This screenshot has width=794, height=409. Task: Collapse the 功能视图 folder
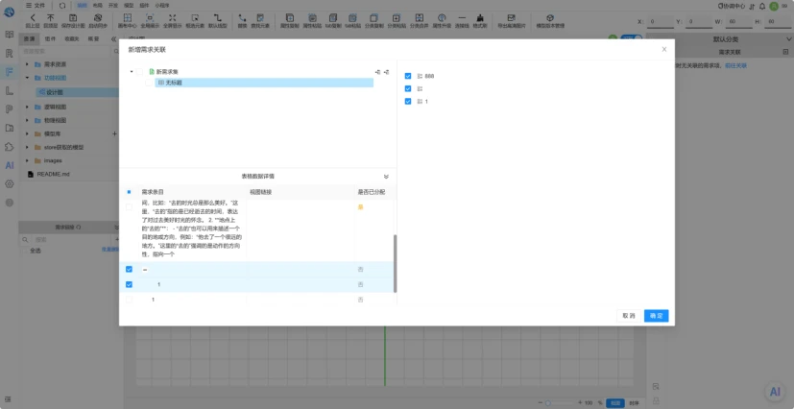[27, 78]
